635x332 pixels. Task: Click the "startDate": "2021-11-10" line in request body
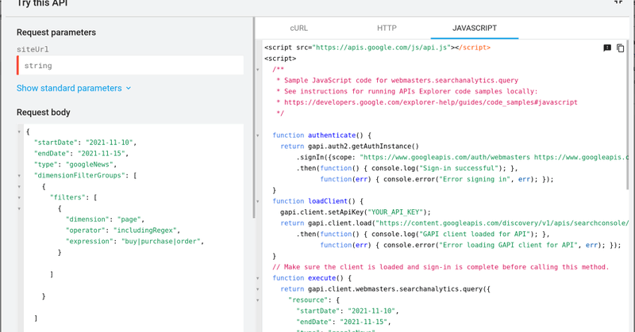(86, 143)
